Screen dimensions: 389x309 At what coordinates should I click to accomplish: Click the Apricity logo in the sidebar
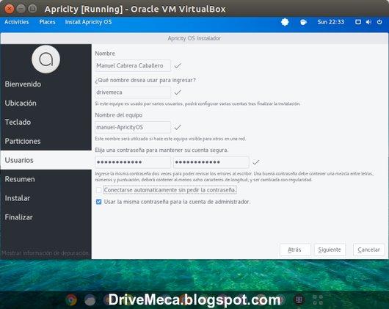pos(46,59)
